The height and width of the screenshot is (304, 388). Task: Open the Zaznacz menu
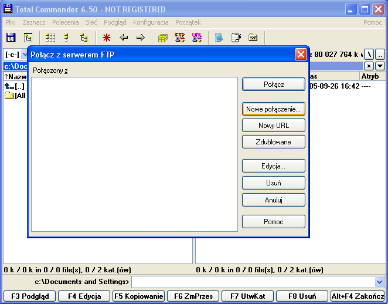34,22
